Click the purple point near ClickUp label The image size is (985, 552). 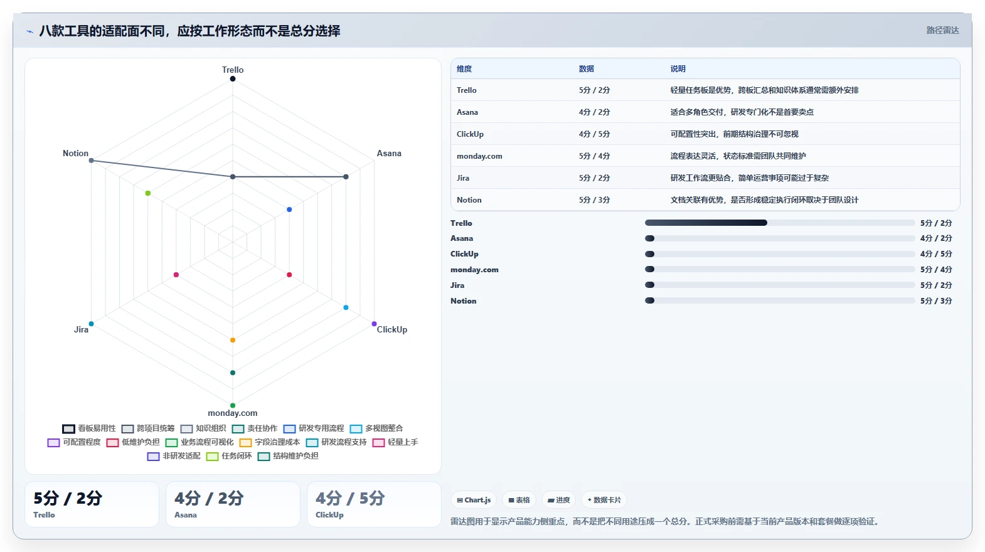click(375, 324)
